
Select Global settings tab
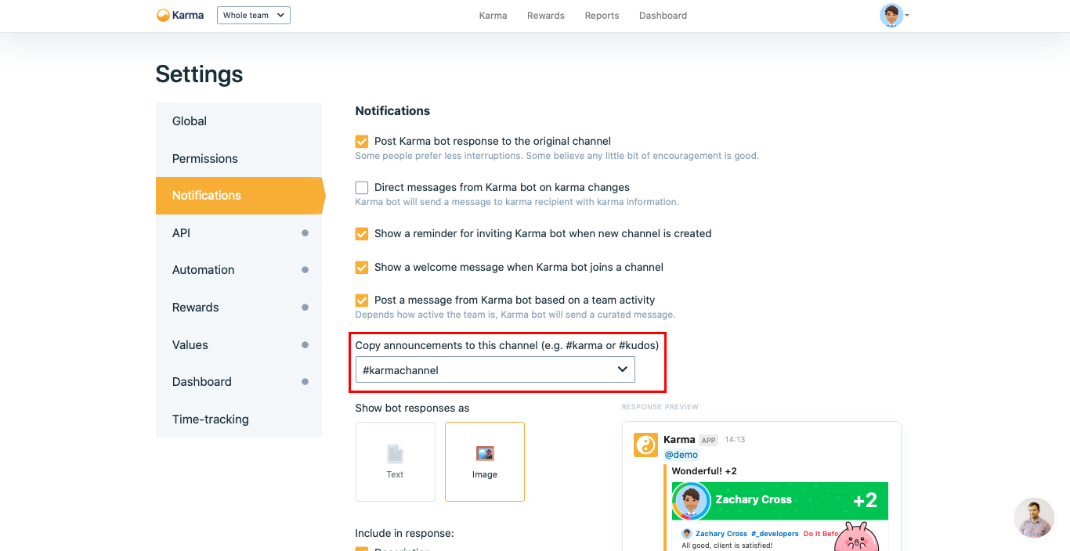[x=239, y=121]
